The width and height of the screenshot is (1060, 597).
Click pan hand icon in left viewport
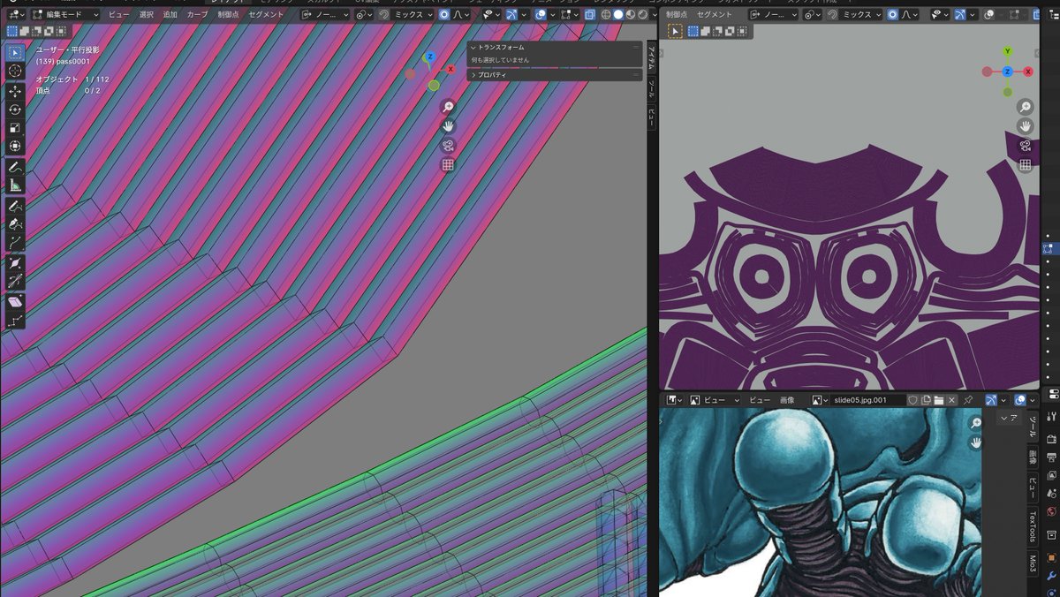coord(448,126)
